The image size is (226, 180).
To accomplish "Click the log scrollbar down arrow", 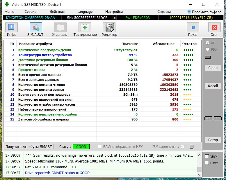I will [199, 175].
